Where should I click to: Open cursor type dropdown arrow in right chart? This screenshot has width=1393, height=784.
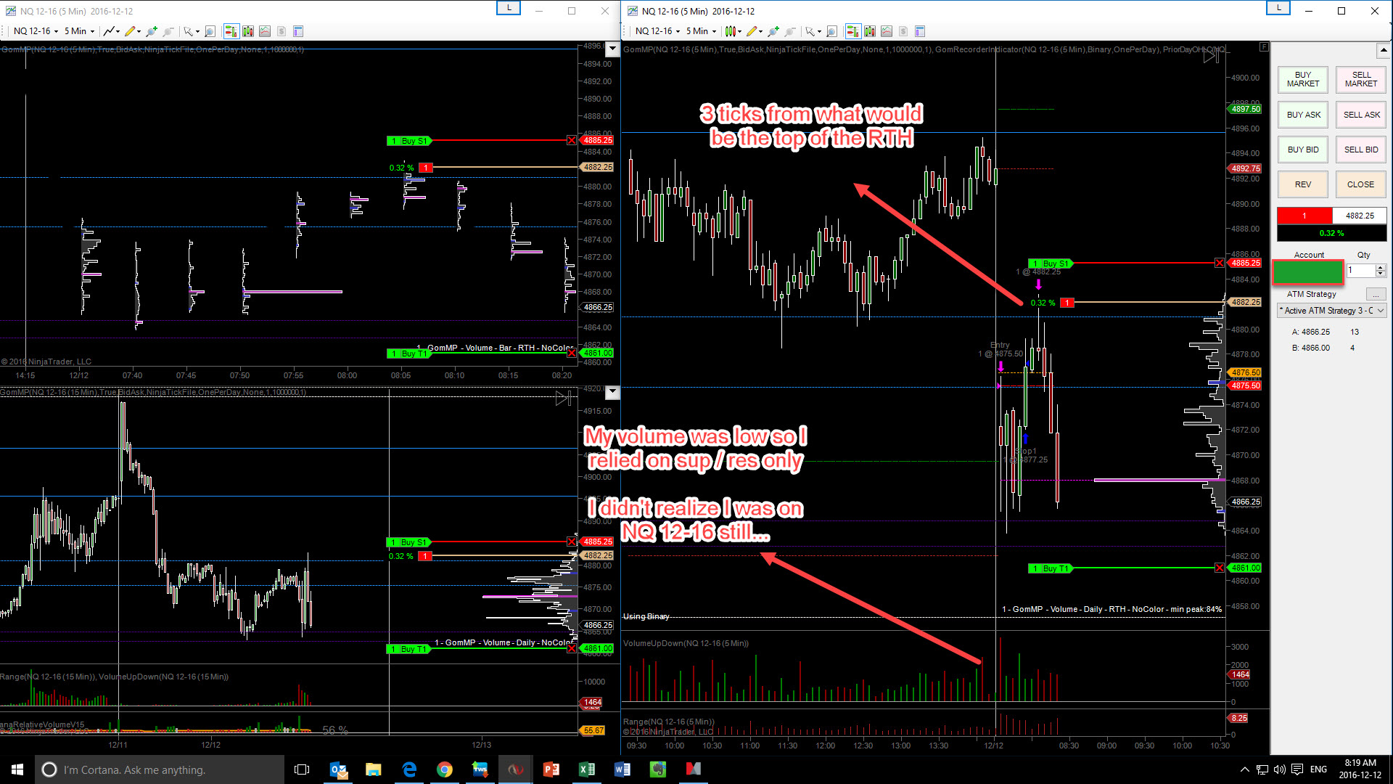point(819,32)
